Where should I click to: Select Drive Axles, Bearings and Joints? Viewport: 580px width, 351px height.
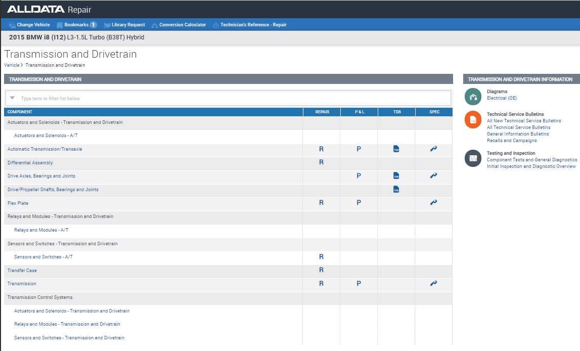click(x=41, y=176)
